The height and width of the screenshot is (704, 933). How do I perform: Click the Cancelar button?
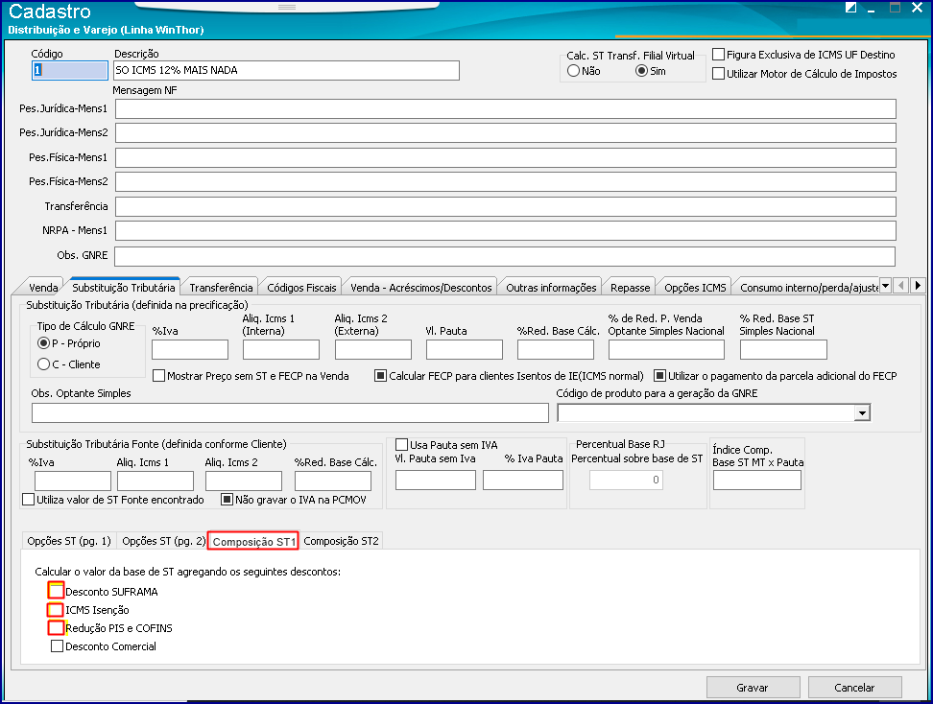854,688
